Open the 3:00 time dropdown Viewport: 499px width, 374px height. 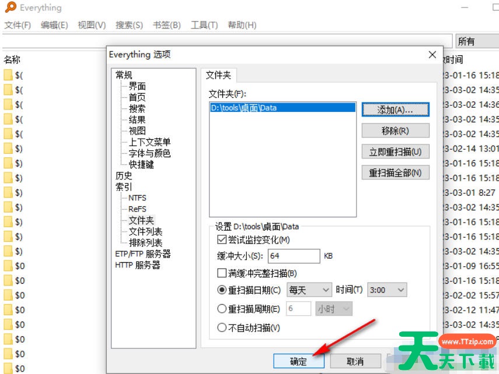[x=386, y=290]
